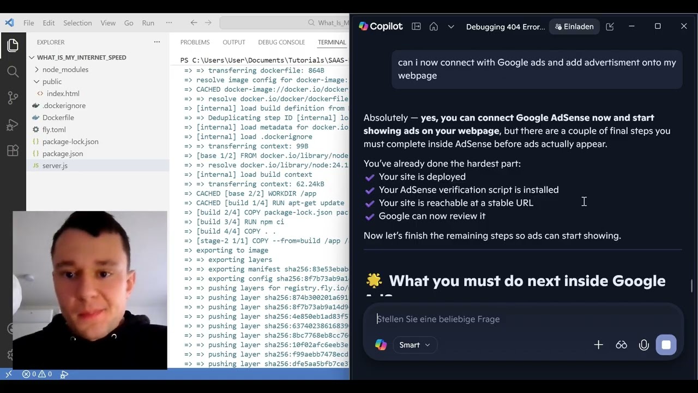Open Copilot in pop-out window
698x393 pixels.
pyautogui.click(x=610, y=27)
